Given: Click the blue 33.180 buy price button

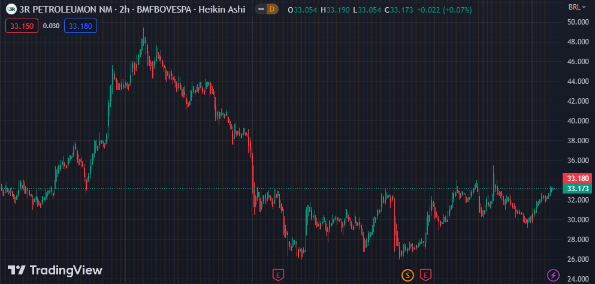Looking at the screenshot, I should (80, 26).
